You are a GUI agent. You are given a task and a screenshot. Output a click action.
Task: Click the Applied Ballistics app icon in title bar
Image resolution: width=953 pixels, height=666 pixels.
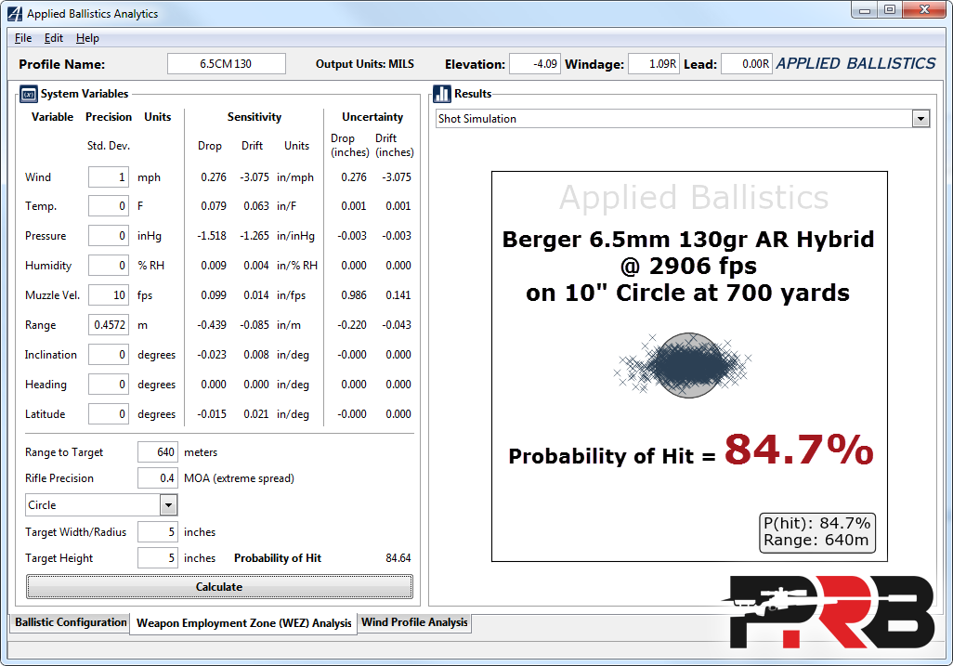pyautogui.click(x=15, y=13)
